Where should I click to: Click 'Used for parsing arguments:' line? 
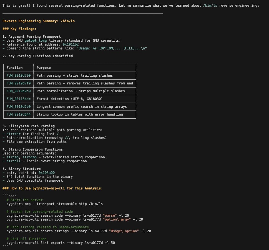[29, 153]
